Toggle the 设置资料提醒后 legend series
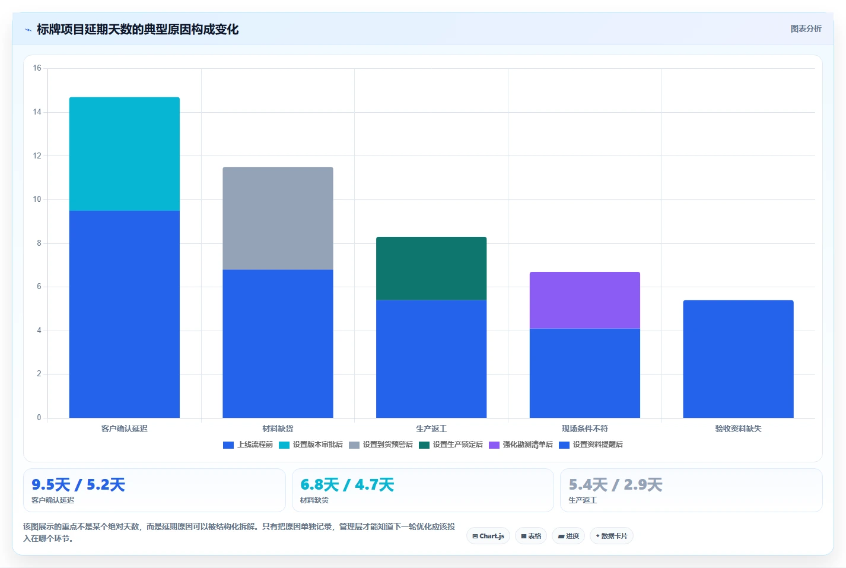This screenshot has width=846, height=568. tap(591, 445)
